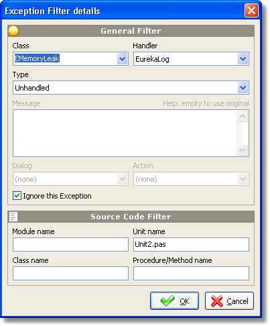Close the Exception Filter details dialog

point(251,11)
